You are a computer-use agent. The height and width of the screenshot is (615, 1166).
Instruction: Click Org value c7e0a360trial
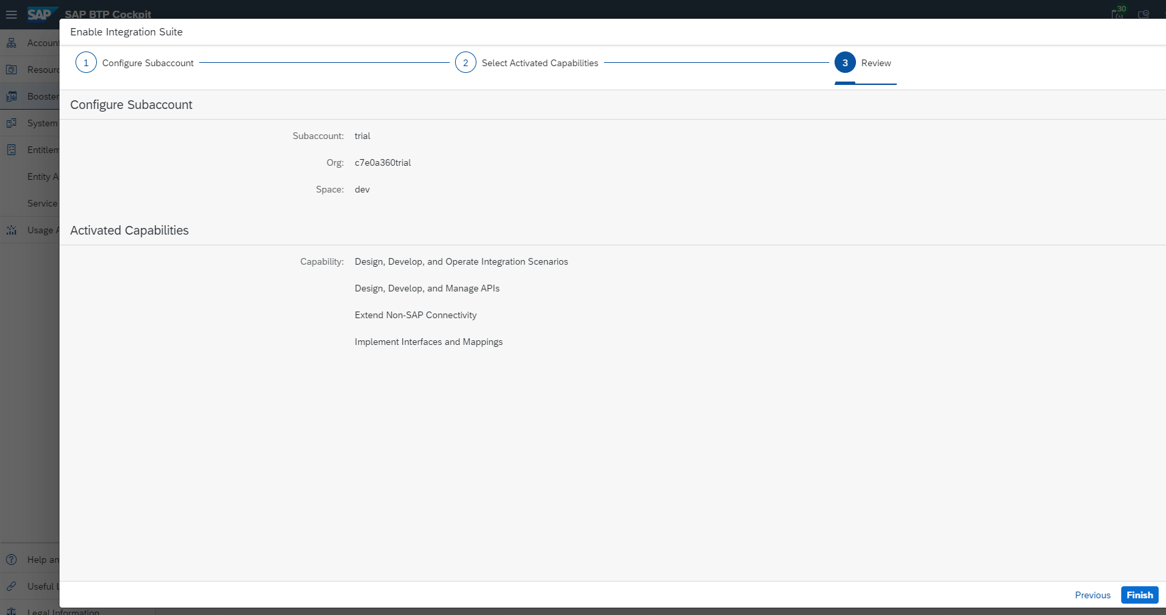click(383, 162)
